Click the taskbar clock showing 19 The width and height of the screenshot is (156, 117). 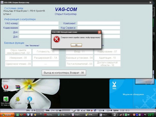coord(151,115)
